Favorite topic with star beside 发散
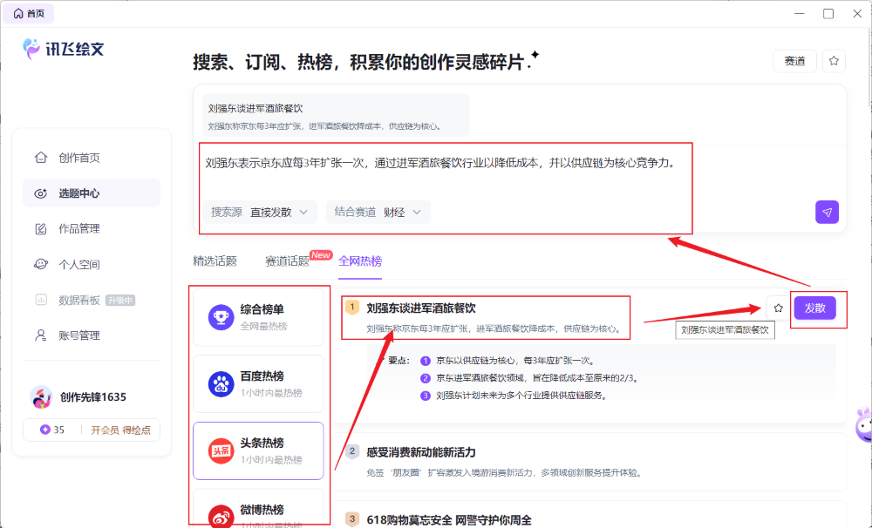 (x=778, y=308)
